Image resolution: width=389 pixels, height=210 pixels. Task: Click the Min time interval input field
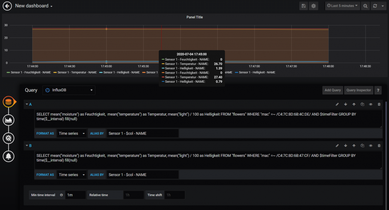click(x=75, y=195)
